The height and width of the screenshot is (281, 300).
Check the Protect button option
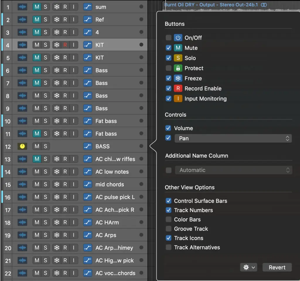pyautogui.click(x=168, y=68)
